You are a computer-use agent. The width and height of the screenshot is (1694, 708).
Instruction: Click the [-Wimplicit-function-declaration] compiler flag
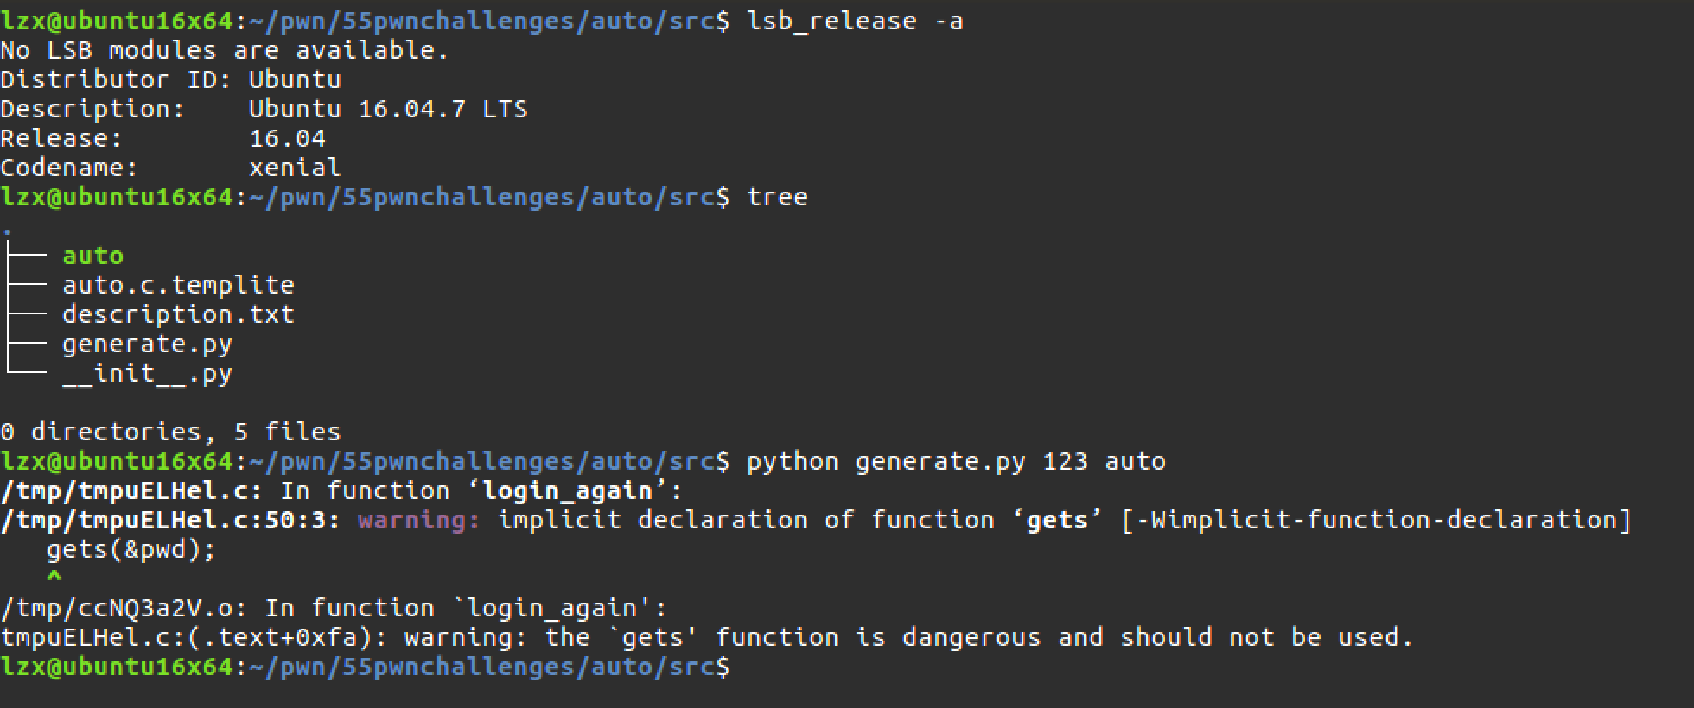(1375, 520)
